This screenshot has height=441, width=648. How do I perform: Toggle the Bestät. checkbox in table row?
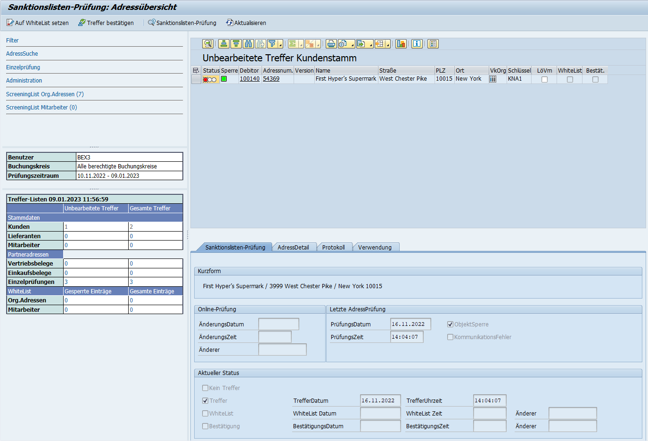coord(595,79)
